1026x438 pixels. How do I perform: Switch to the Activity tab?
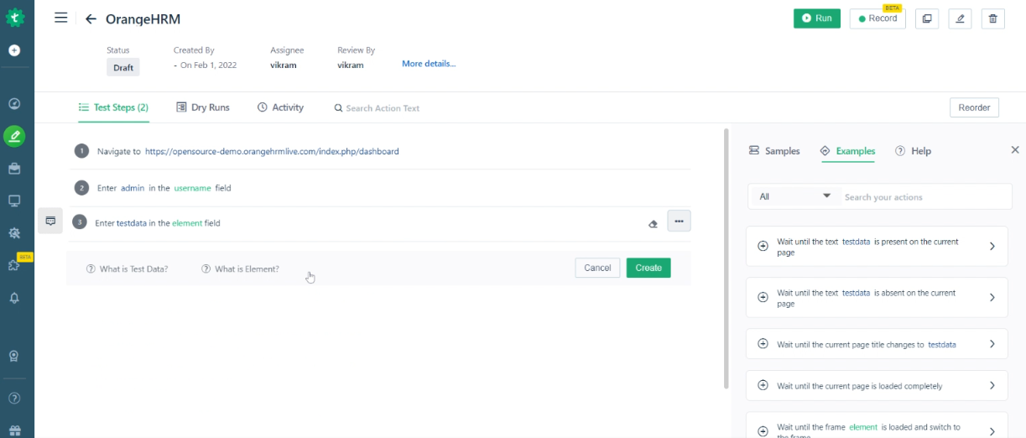(280, 107)
